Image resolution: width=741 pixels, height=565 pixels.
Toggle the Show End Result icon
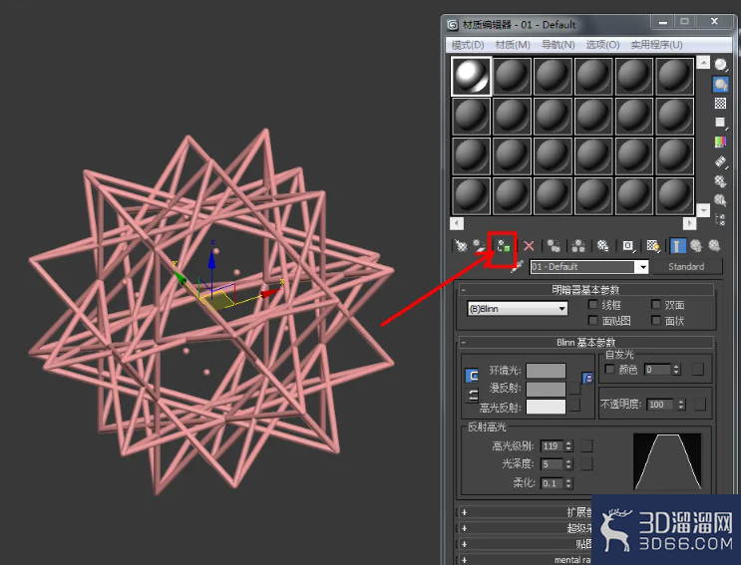[678, 246]
